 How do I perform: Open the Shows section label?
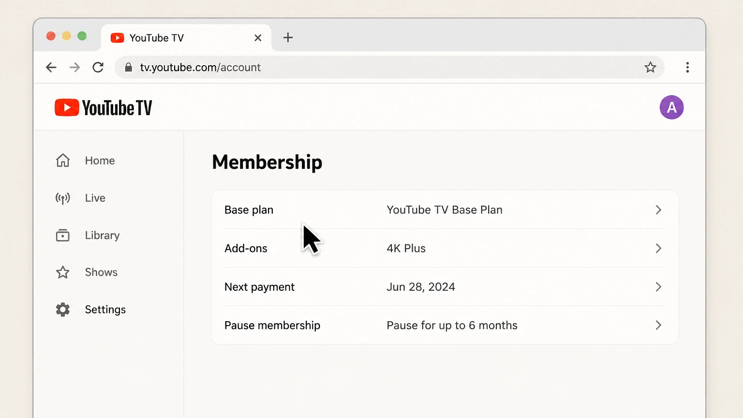pyautogui.click(x=102, y=272)
